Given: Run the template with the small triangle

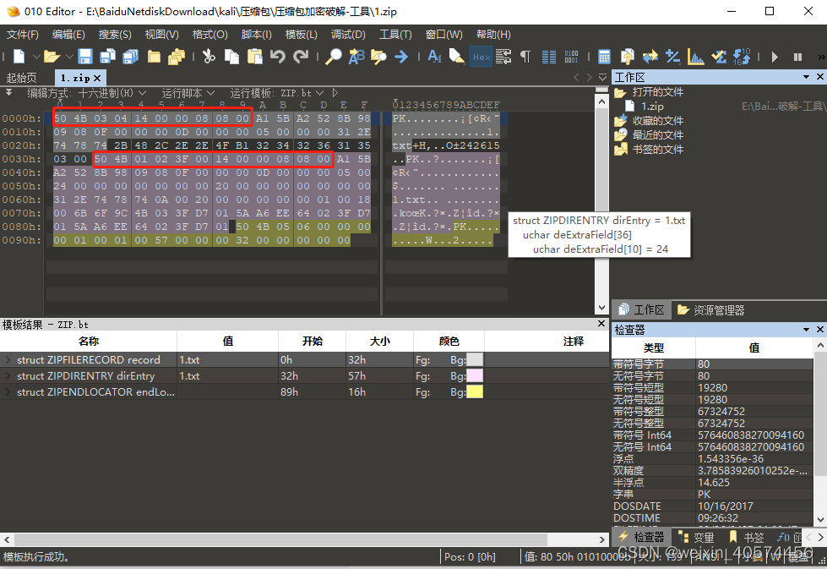Looking at the screenshot, I should [x=335, y=93].
